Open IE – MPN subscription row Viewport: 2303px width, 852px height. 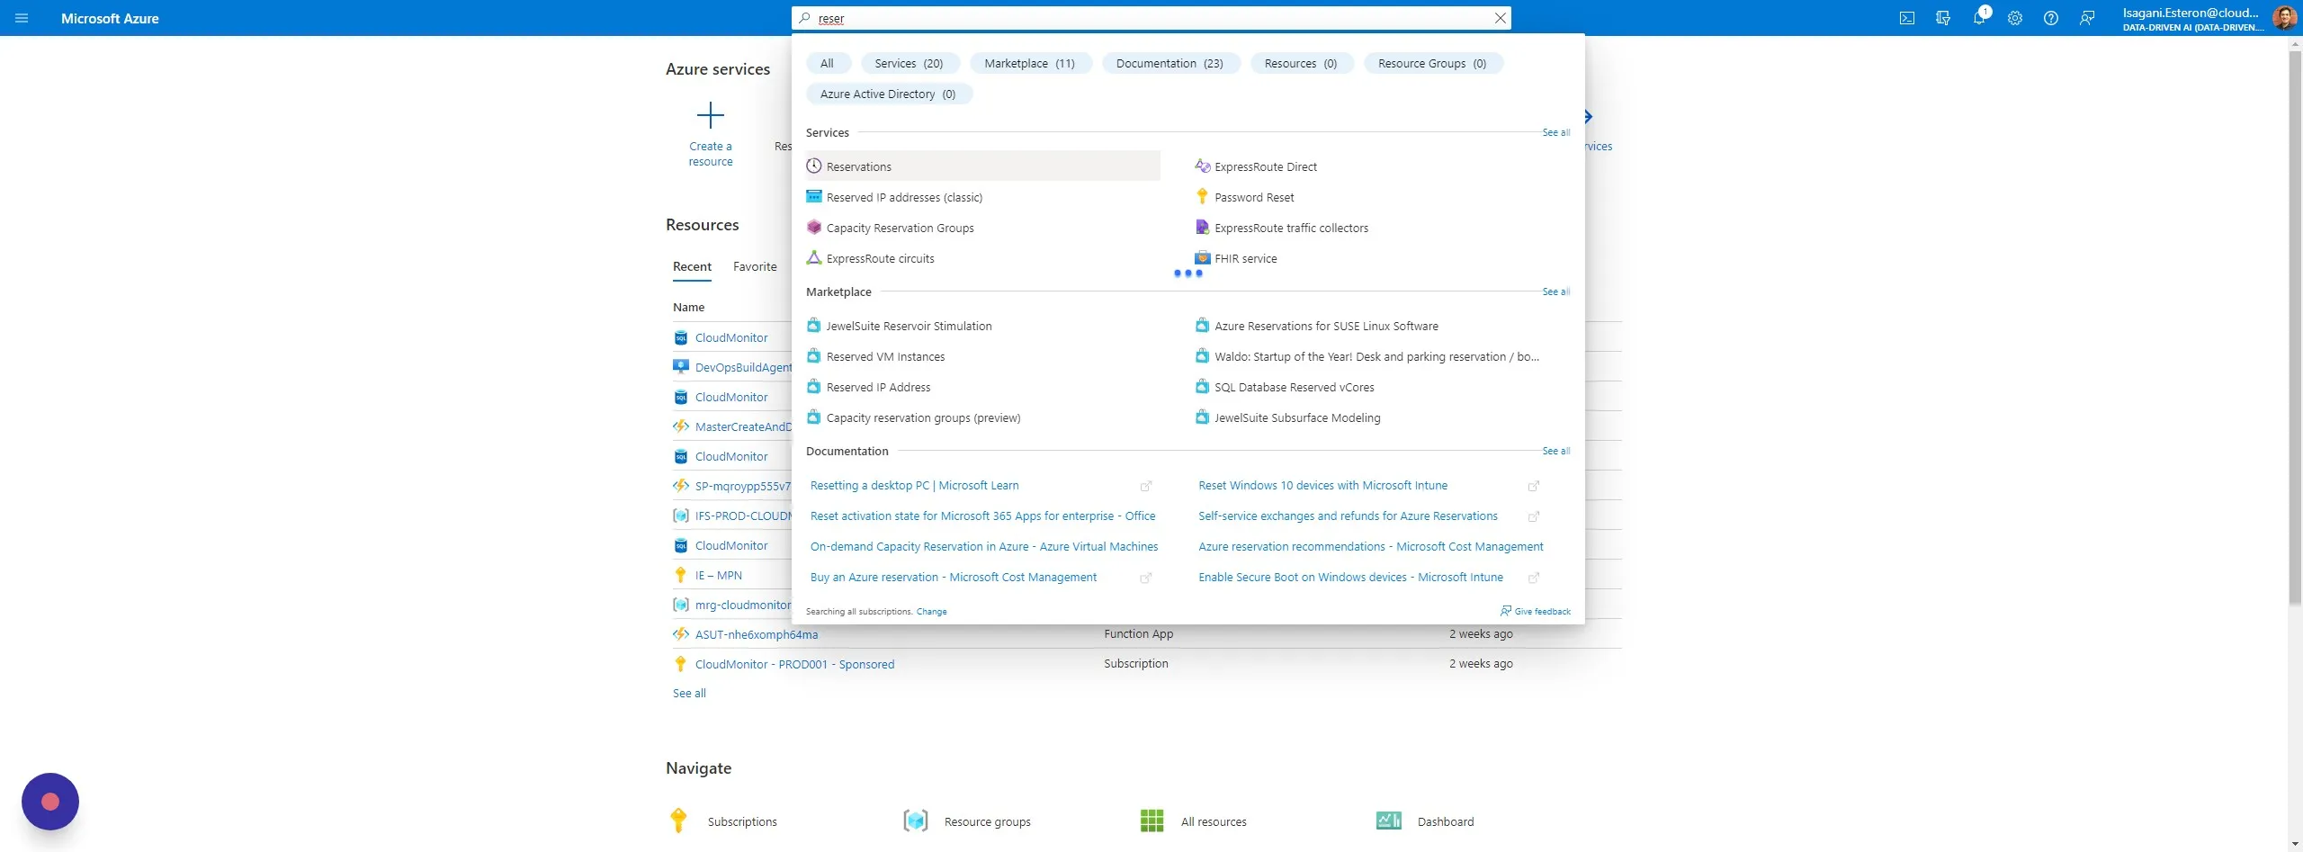tap(718, 575)
